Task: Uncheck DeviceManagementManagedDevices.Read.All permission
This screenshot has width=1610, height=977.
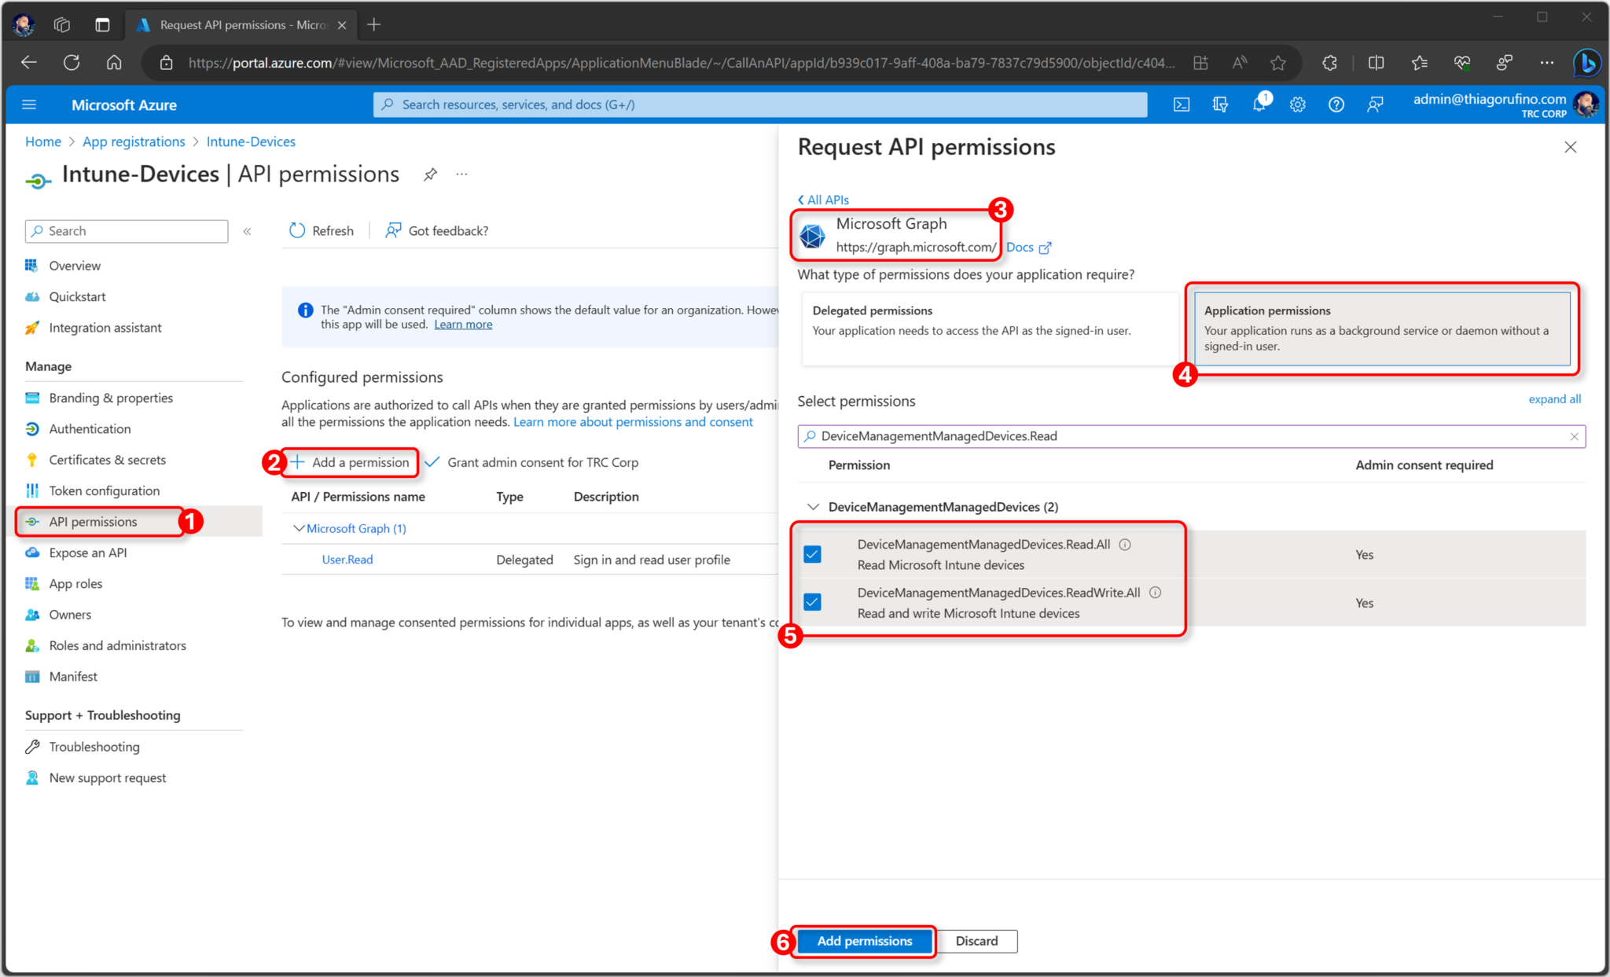Action: coord(811,554)
